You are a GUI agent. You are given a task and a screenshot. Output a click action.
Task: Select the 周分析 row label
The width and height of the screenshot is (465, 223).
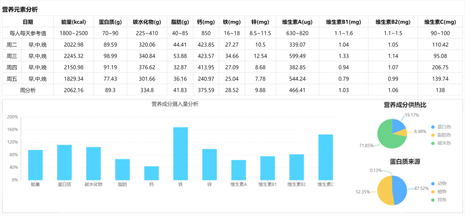pyautogui.click(x=28, y=90)
